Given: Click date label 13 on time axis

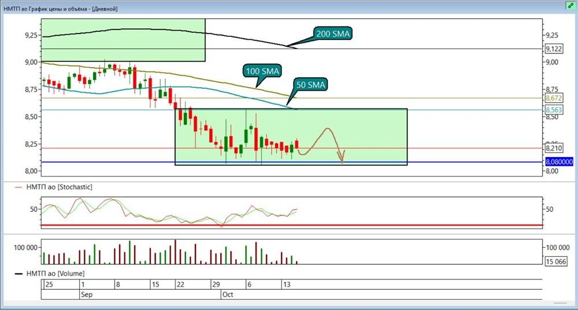Looking at the screenshot, I should pyautogui.click(x=287, y=284).
